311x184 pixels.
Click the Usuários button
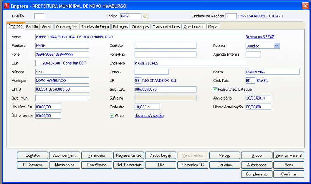225,165
